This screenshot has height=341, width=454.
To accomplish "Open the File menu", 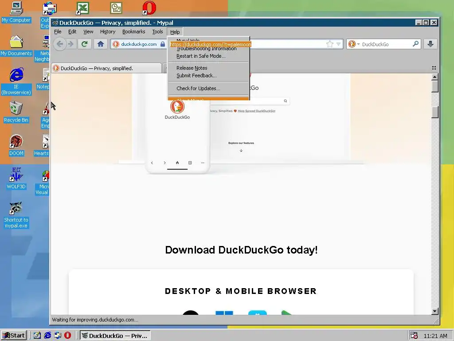I will [x=58, y=32].
